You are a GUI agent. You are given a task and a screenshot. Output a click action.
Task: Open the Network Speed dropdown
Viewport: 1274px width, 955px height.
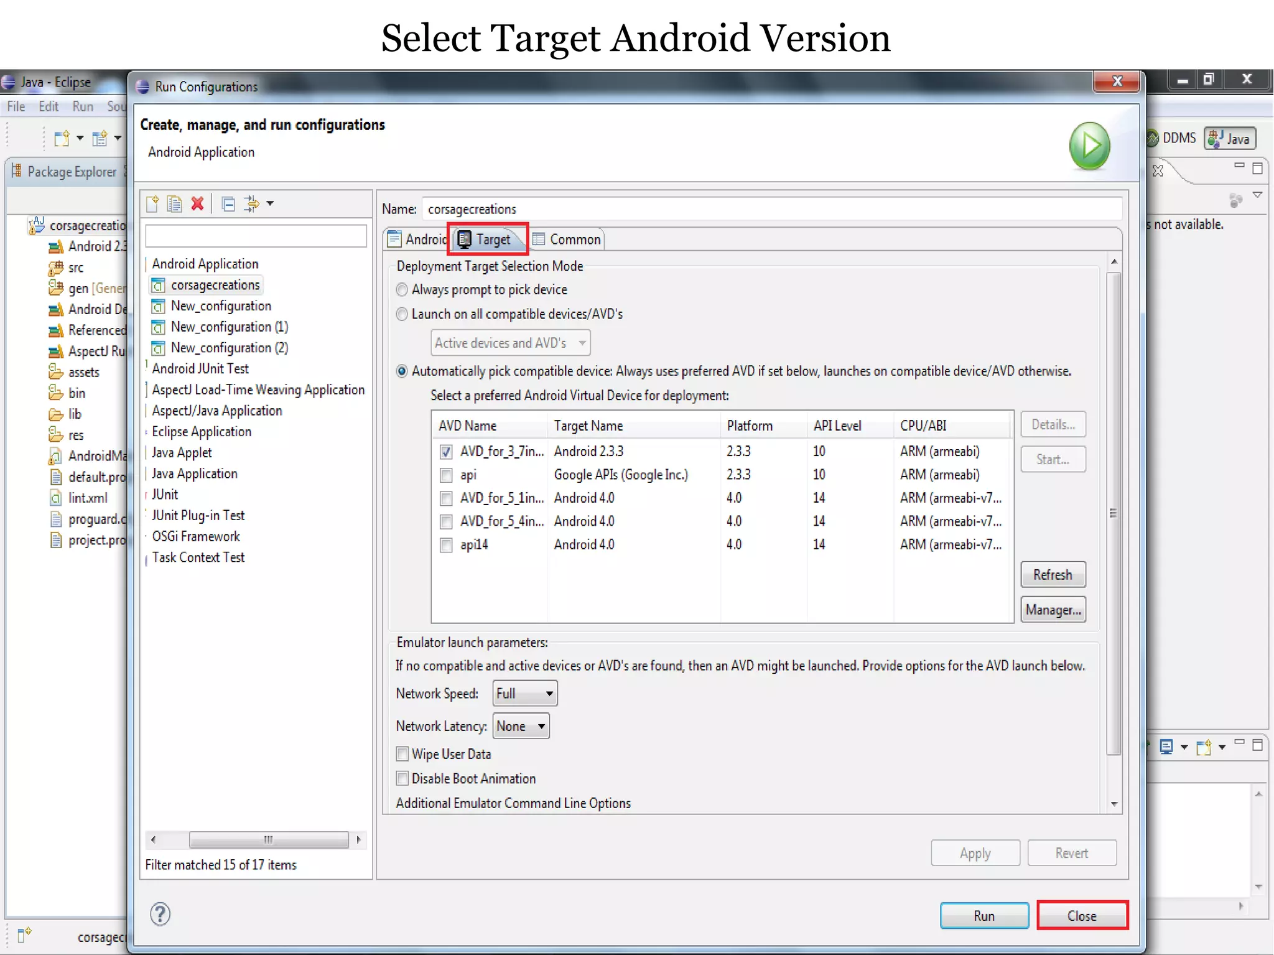click(525, 693)
